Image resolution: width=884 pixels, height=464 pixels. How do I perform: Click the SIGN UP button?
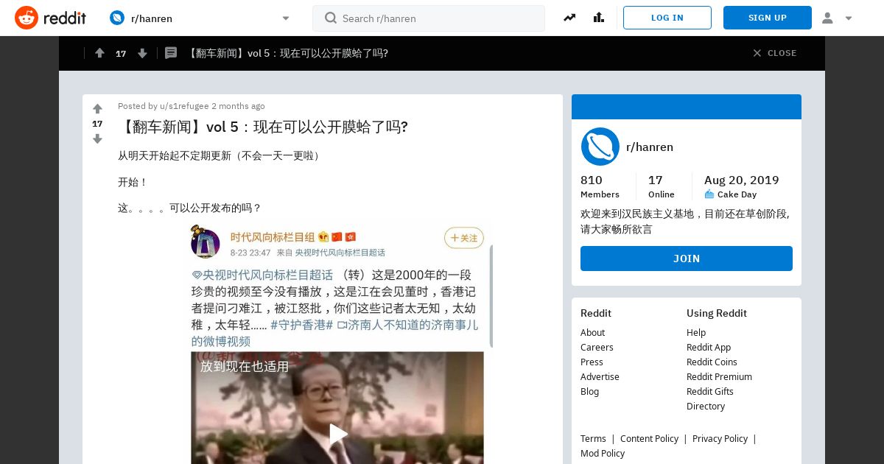pos(768,18)
